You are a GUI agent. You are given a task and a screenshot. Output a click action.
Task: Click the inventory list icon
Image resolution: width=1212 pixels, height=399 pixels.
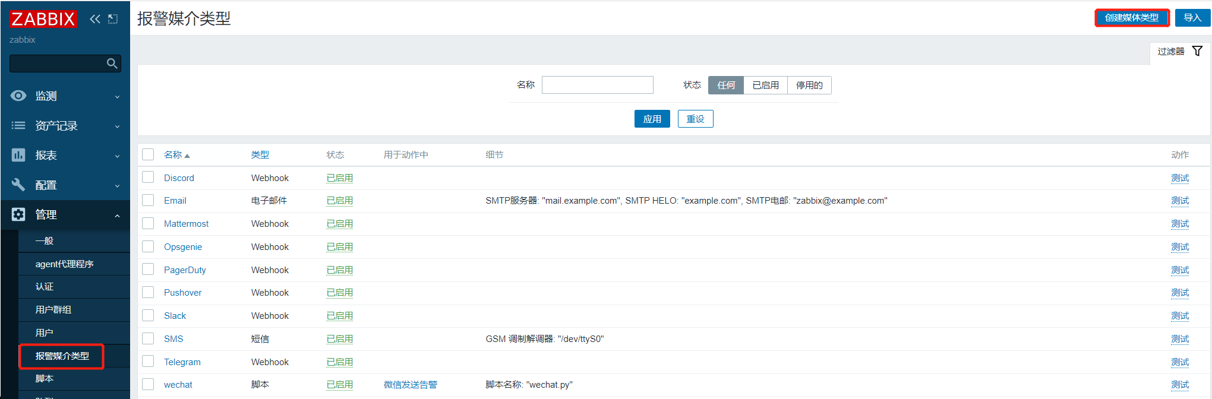[x=18, y=125]
